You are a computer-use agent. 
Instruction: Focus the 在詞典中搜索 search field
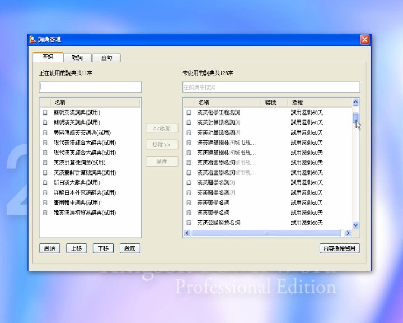271,87
